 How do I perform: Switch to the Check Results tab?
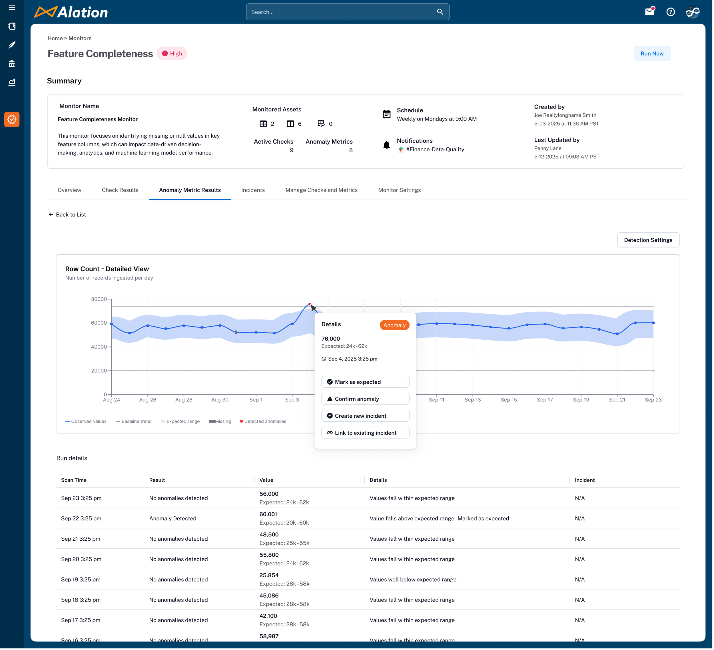(x=120, y=190)
